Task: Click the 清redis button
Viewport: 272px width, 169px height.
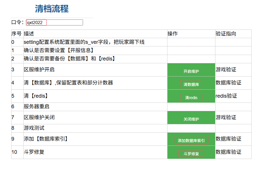Action: [x=191, y=98]
